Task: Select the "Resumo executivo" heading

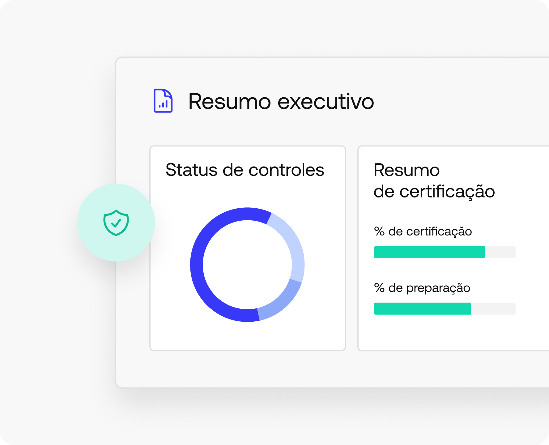Action: tap(281, 101)
